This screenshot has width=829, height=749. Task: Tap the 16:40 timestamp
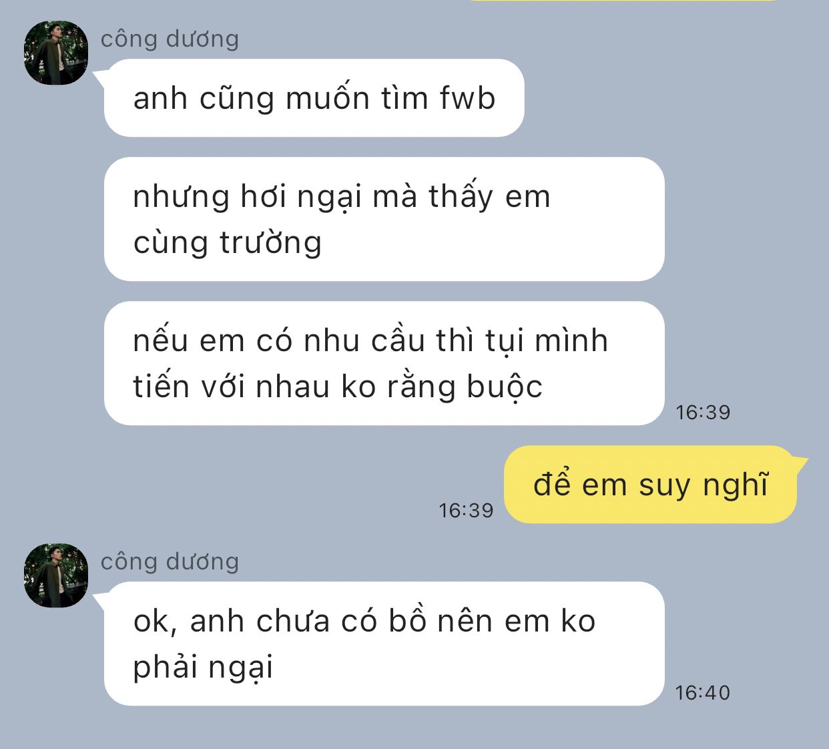pyautogui.click(x=703, y=693)
